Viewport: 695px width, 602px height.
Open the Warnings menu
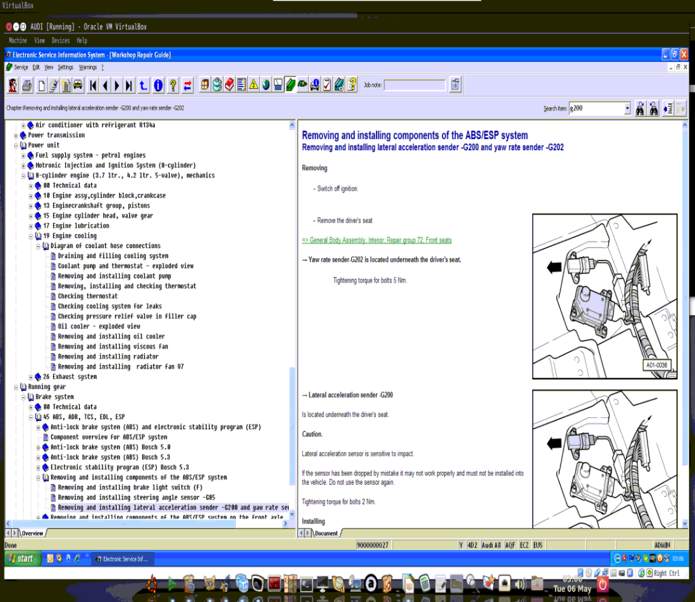(88, 67)
